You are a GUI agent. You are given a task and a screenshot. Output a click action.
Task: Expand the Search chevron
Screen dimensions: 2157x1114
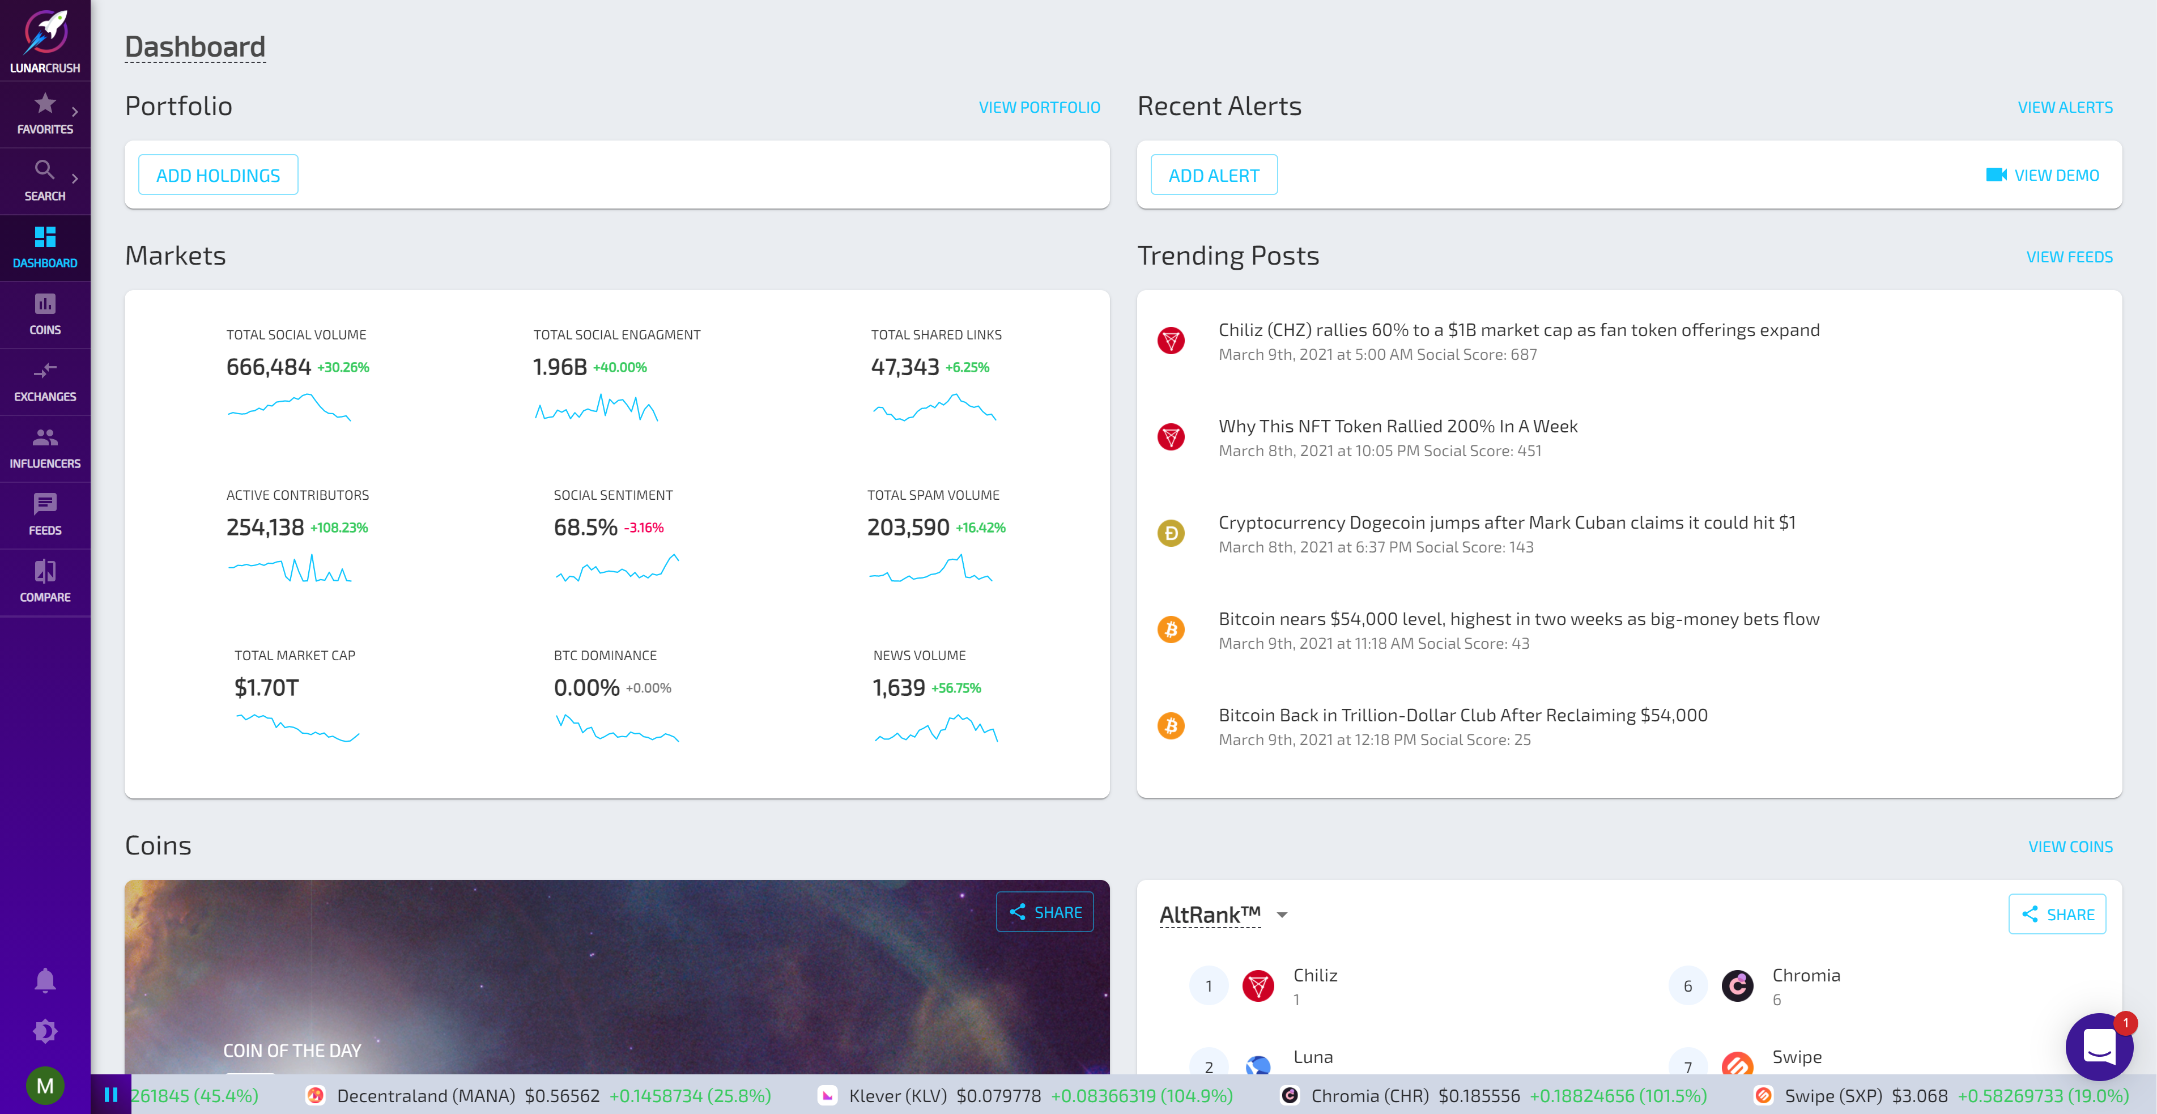tap(75, 178)
